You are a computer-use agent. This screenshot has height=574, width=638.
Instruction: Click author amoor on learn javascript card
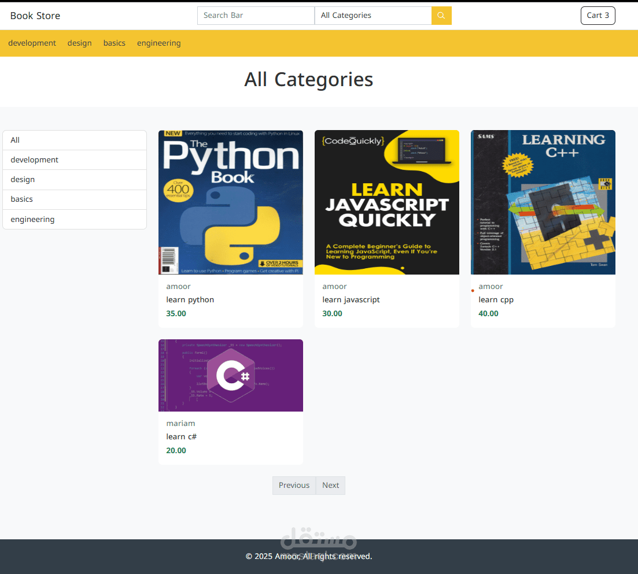(334, 287)
